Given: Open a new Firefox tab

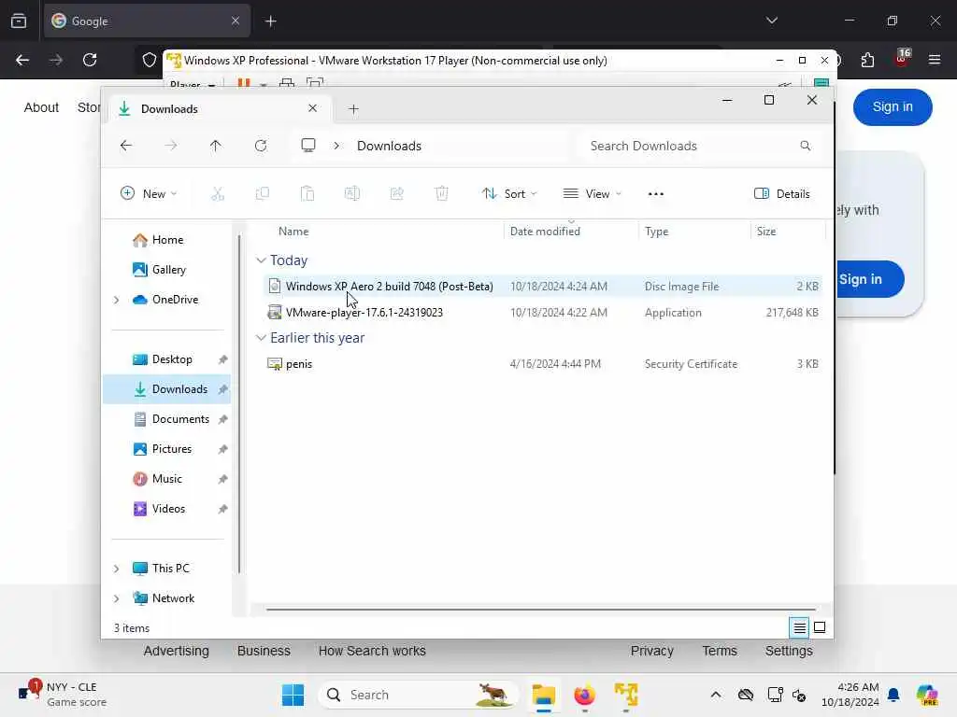Looking at the screenshot, I should click(271, 21).
